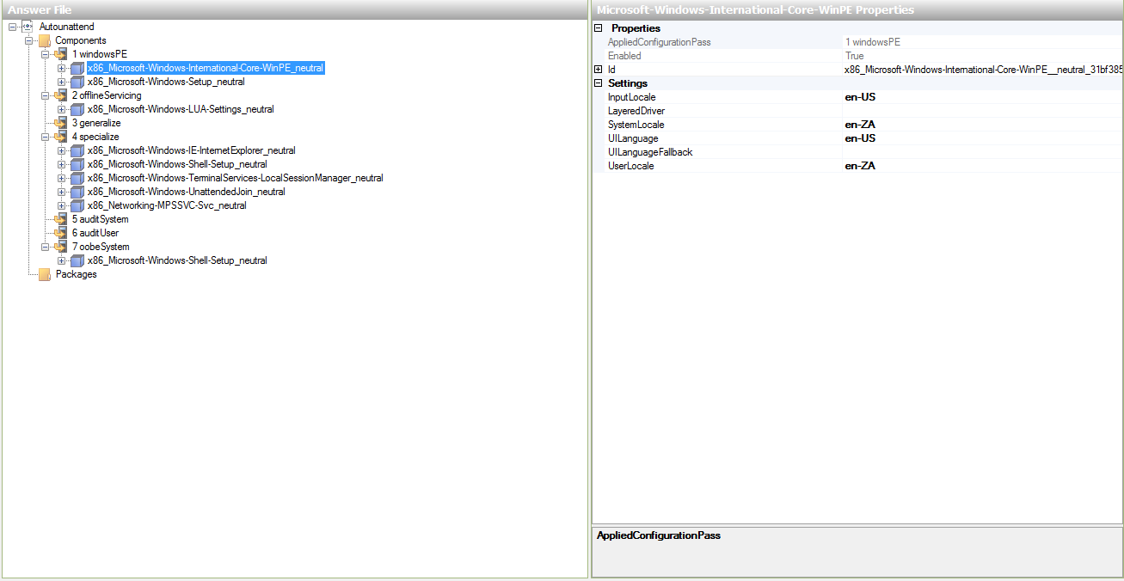Click the Packages folder icon

click(x=44, y=274)
